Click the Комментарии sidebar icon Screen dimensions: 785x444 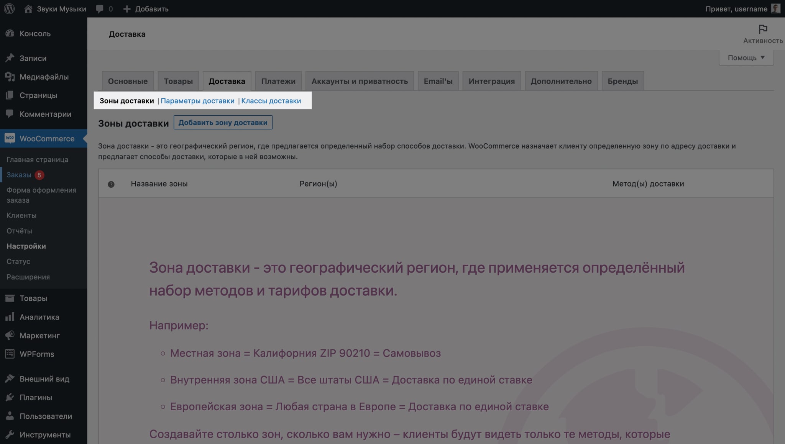coord(10,114)
